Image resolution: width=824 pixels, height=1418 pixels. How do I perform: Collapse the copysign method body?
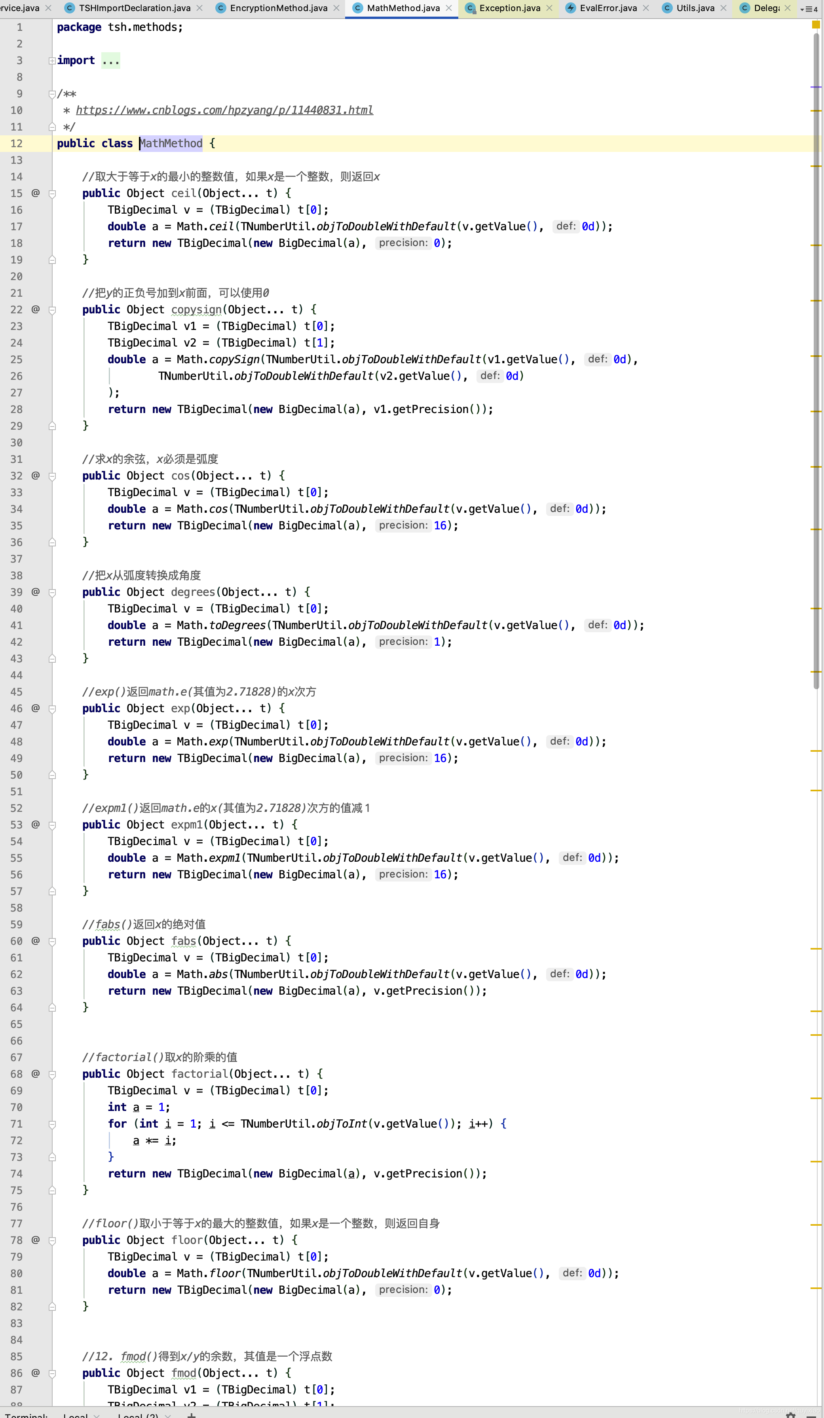point(52,310)
